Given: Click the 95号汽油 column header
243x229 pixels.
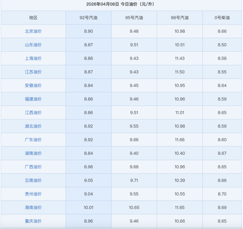Looking at the screenshot, I should point(134,18).
